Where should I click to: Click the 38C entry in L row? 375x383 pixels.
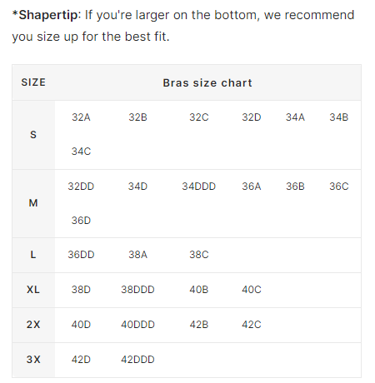point(199,255)
